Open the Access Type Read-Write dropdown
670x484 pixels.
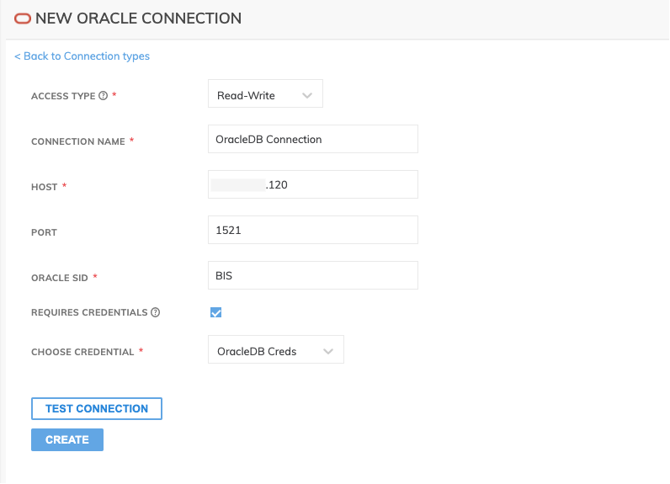tap(265, 93)
